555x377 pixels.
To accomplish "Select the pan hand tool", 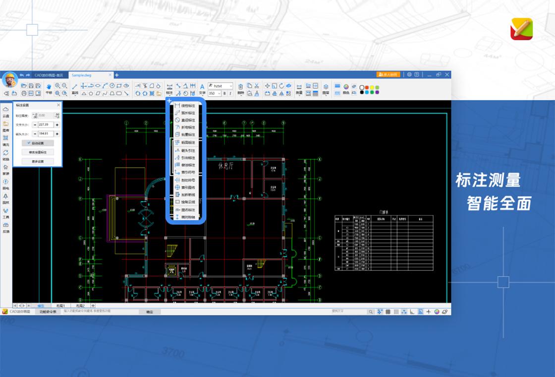I will 49,86.
